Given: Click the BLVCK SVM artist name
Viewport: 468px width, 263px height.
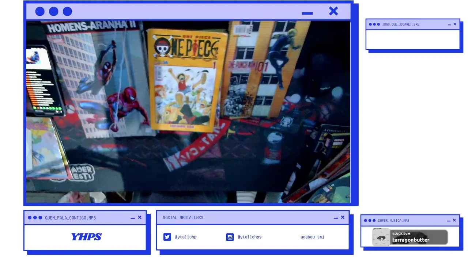Looking at the screenshot, I should [401, 234].
